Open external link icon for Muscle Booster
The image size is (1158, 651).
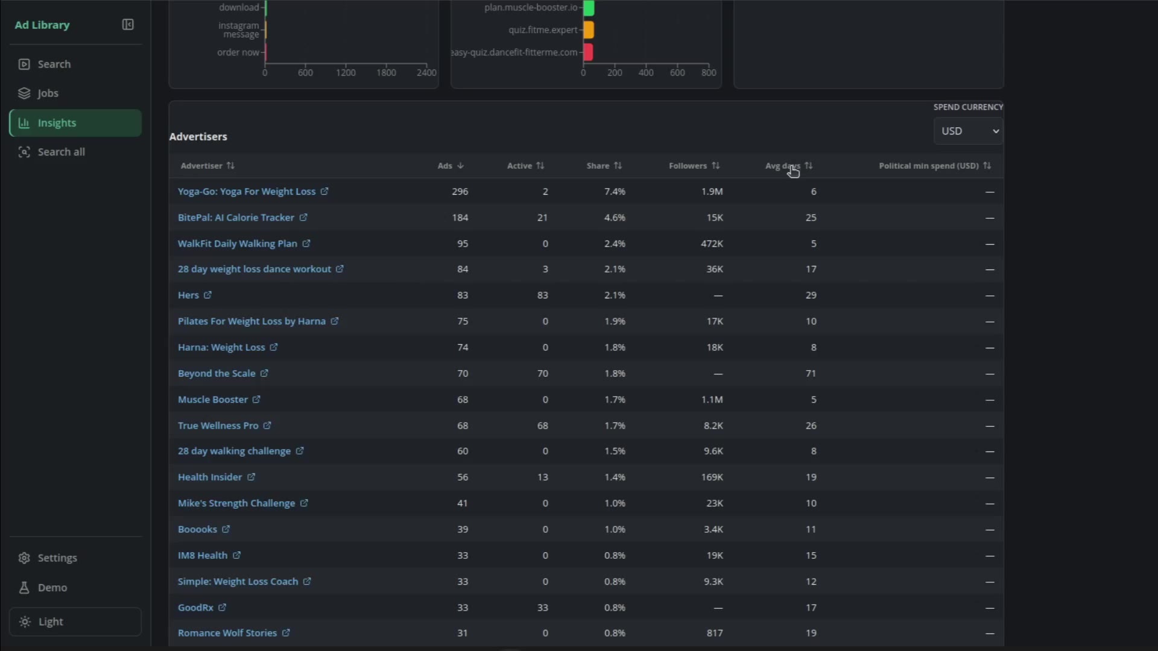tap(256, 399)
